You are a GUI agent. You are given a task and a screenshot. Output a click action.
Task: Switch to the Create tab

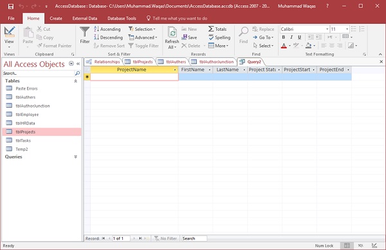56,18
